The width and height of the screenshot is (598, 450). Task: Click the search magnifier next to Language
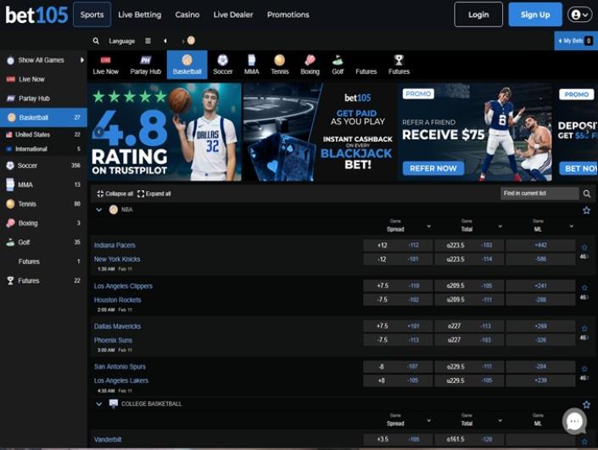tap(97, 41)
